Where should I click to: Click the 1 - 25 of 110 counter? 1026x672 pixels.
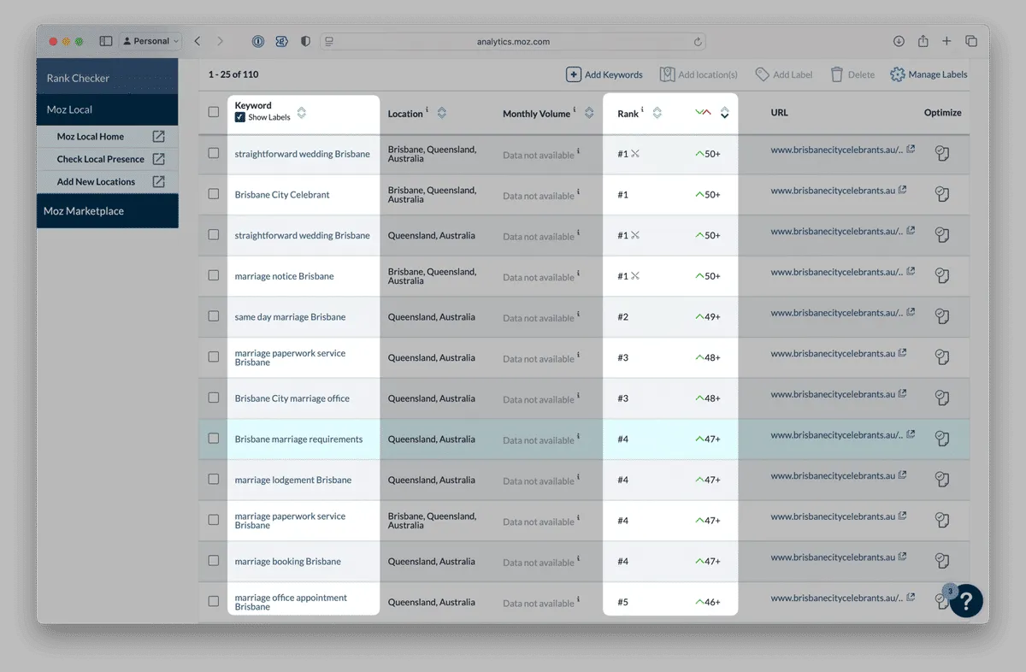point(233,74)
